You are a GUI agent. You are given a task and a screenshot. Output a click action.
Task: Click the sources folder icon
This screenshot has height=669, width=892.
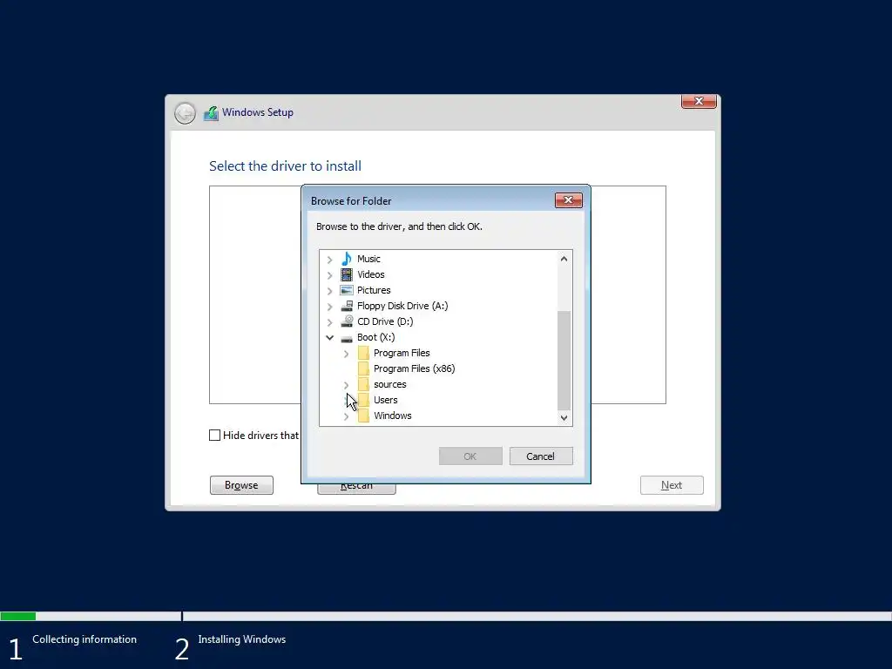pyautogui.click(x=363, y=384)
